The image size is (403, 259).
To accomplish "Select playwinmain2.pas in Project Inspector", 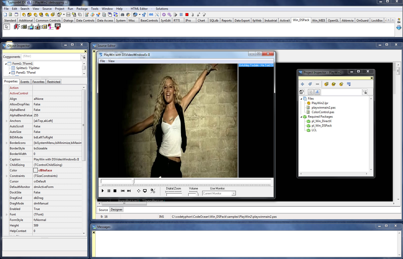I will coord(323,108).
